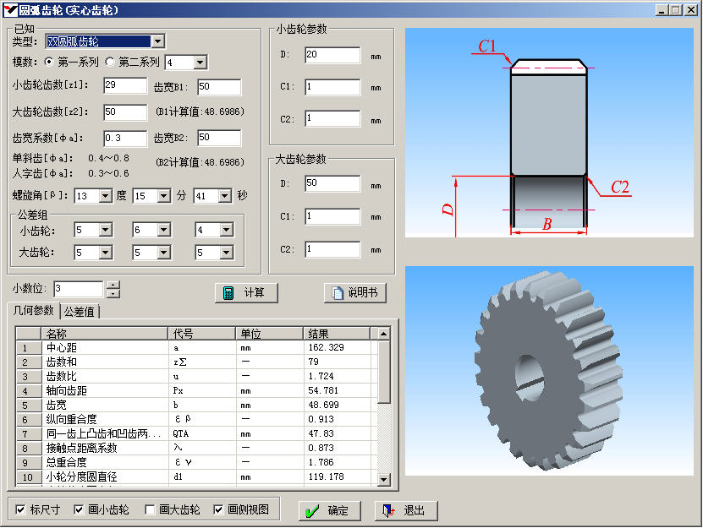The width and height of the screenshot is (703, 528).
Task: Increase decimal places with up spinner arrow
Action: [x=113, y=285]
